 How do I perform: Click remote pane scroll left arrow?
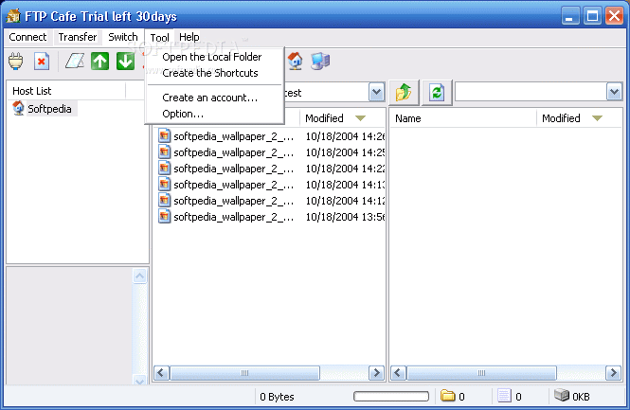click(398, 373)
